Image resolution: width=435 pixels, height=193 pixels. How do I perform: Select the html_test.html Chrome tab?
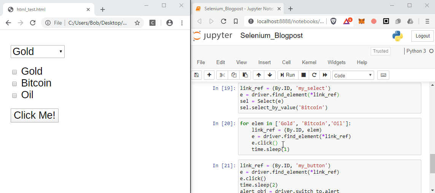coord(49,10)
